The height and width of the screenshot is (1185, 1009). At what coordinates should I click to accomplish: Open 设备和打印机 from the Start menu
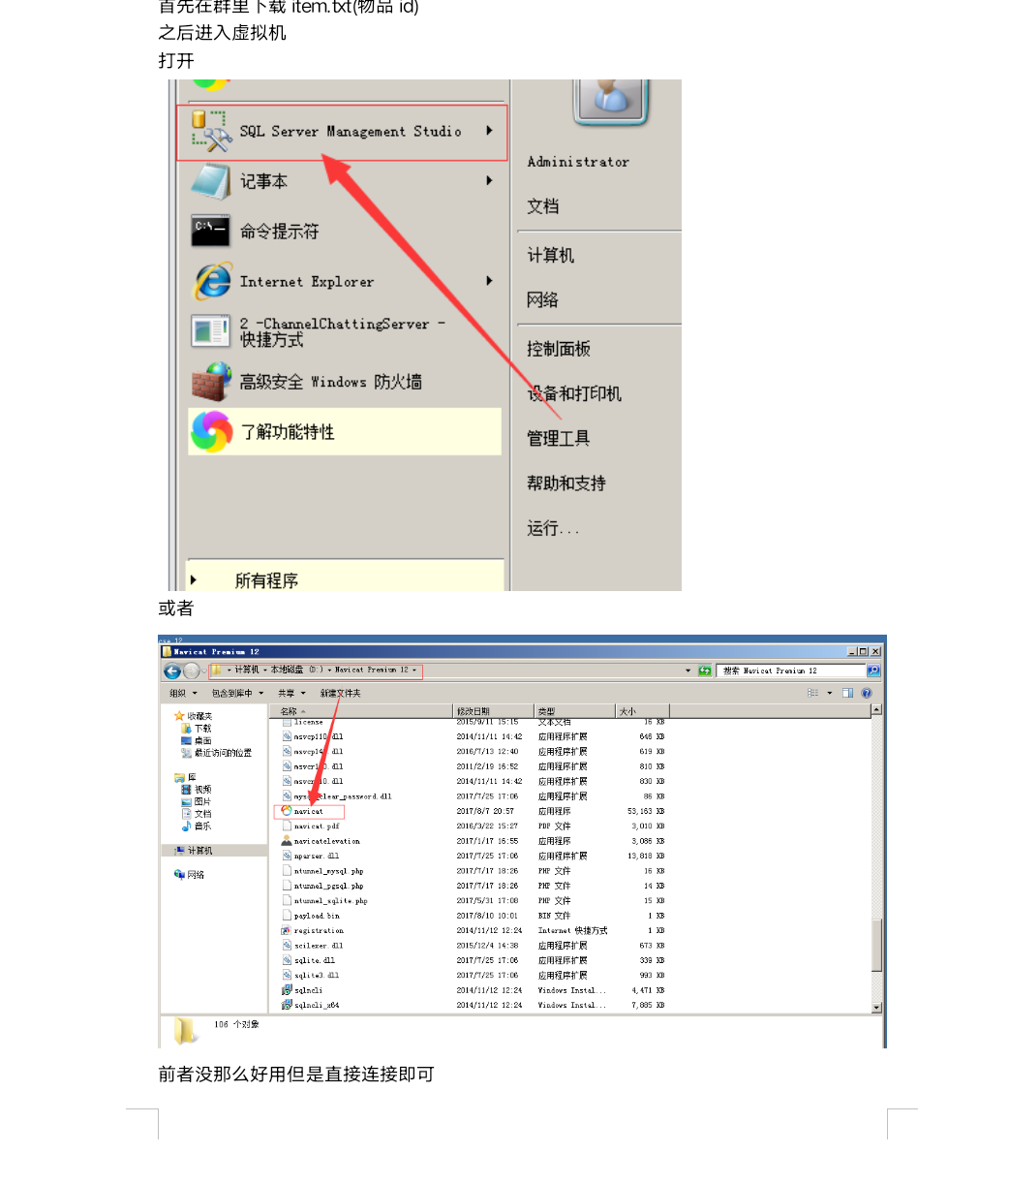coord(574,393)
